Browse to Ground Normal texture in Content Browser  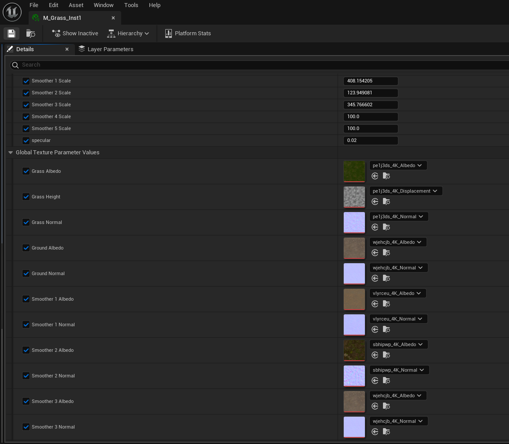(386, 278)
